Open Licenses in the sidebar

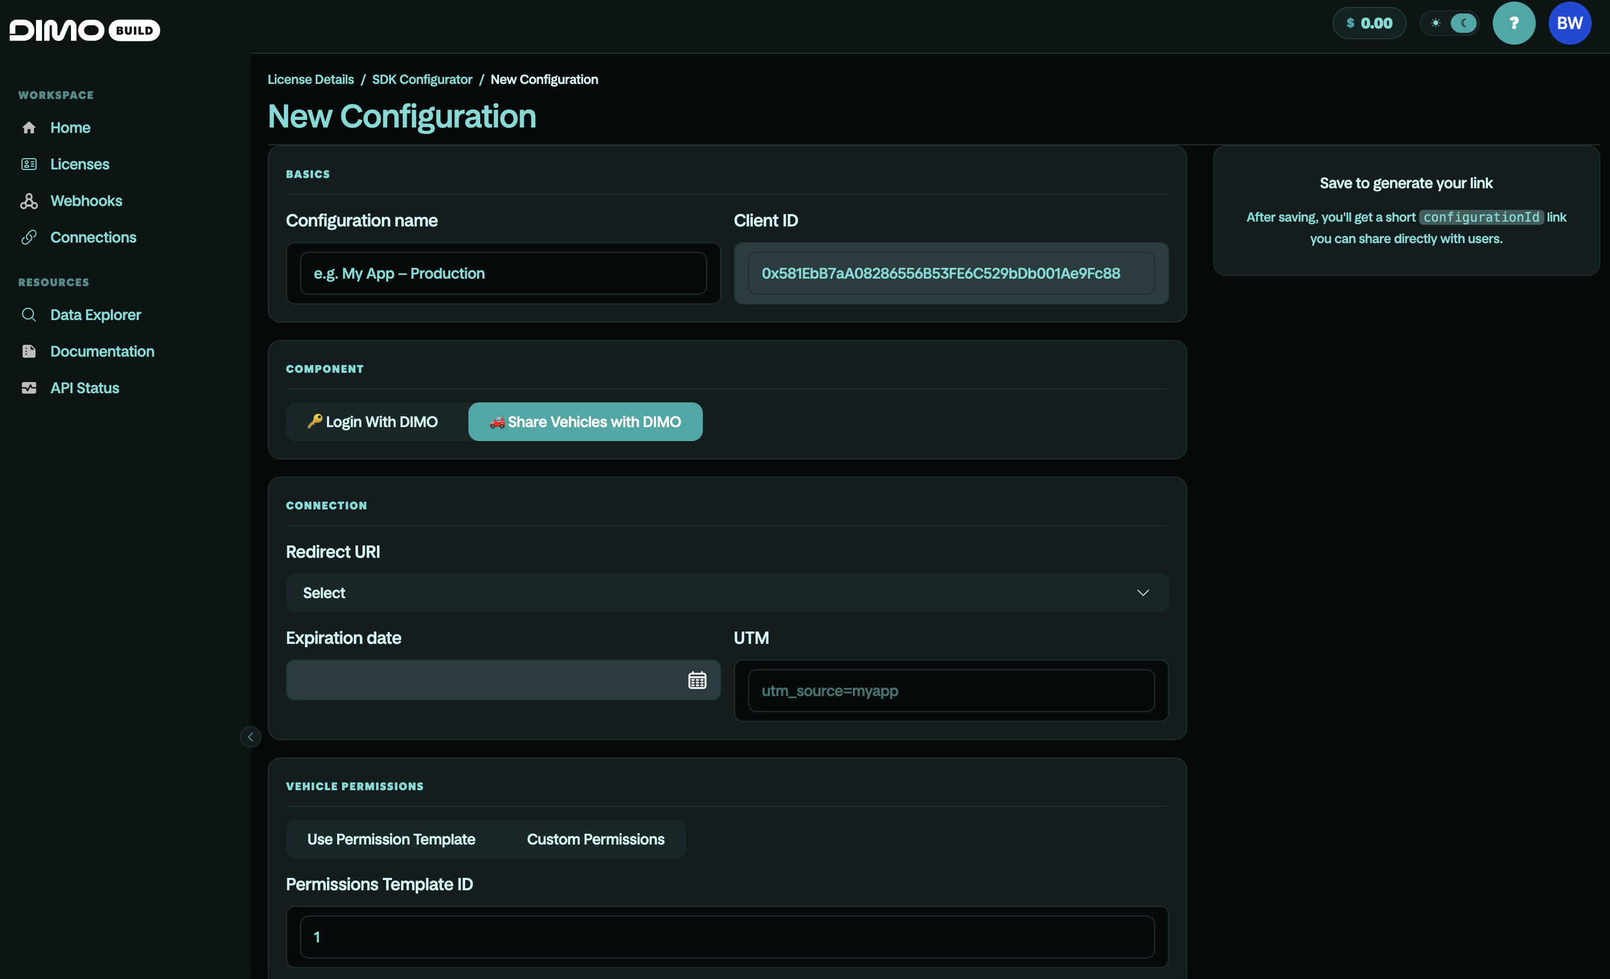tap(80, 164)
